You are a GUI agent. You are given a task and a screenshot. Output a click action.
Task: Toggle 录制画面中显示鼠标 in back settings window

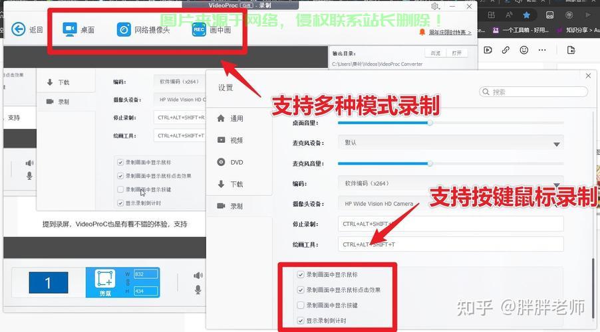pyautogui.click(x=120, y=162)
